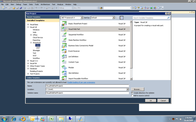Switch to the small icons view

click(x=118, y=18)
